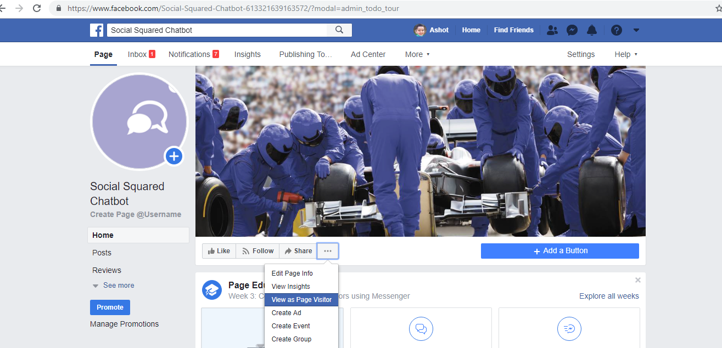
Task: Switch to the Insights tab
Action: [x=247, y=54]
